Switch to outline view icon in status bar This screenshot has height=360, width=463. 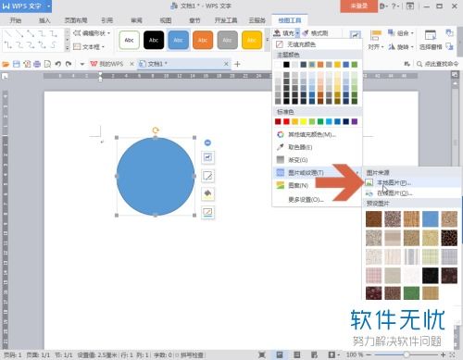[x=296, y=354]
